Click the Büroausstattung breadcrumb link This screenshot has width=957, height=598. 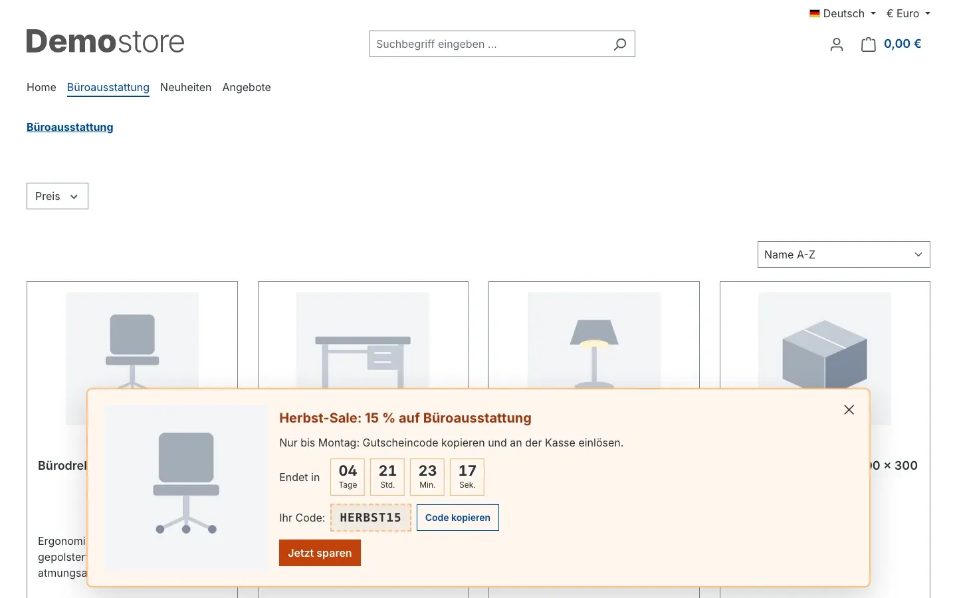tap(70, 127)
